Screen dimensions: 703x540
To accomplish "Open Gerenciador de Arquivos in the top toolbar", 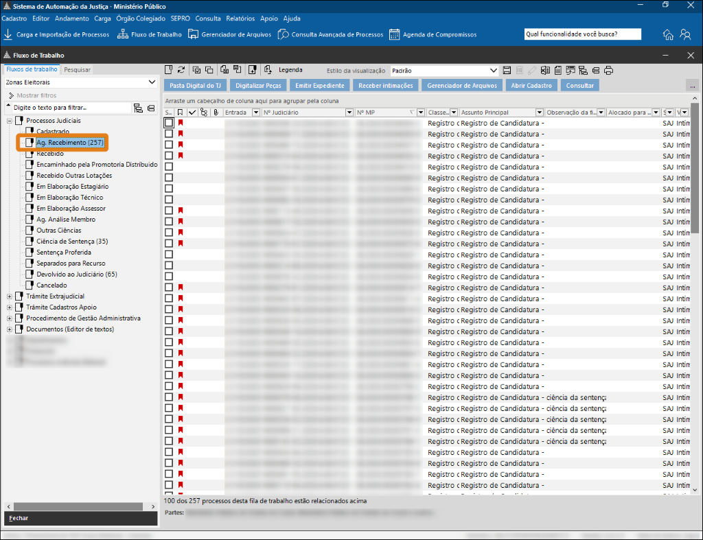I will [x=229, y=34].
